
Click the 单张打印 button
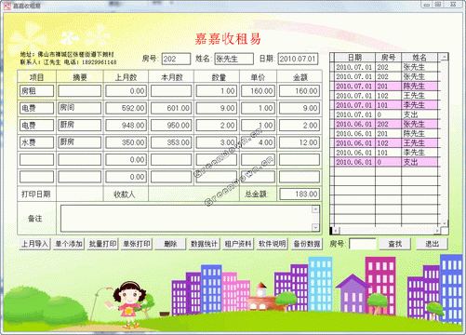(137, 244)
